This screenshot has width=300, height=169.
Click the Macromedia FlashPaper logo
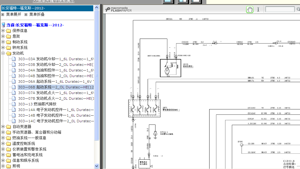119,9
